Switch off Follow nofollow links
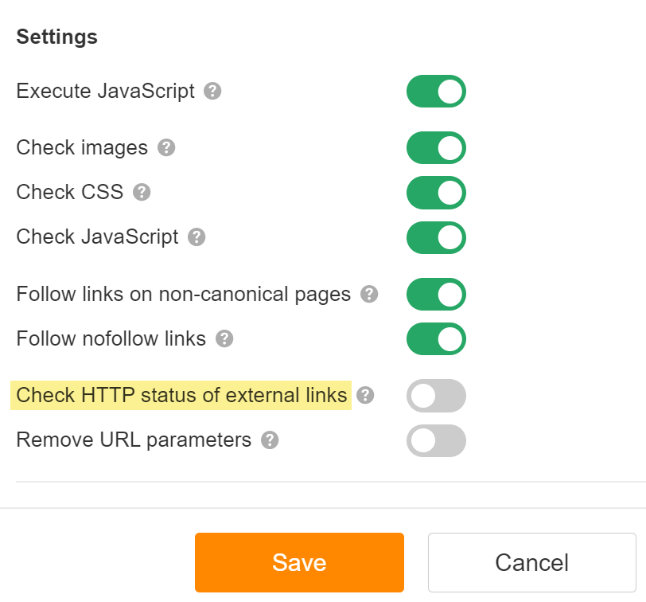 pos(436,339)
